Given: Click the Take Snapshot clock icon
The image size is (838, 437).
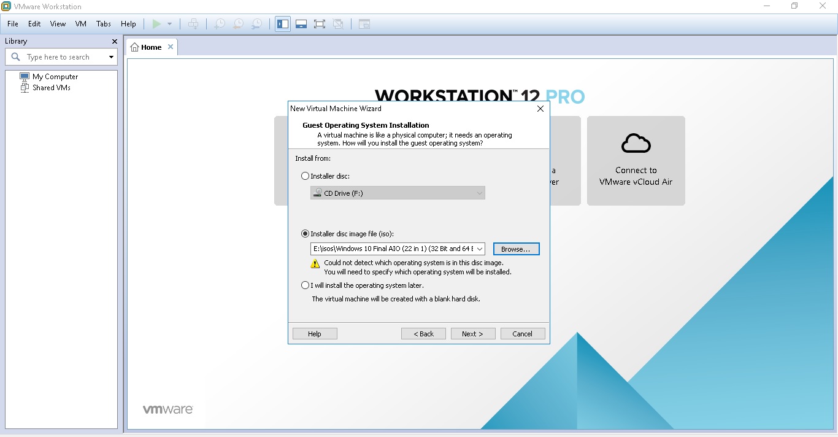Looking at the screenshot, I should coord(219,24).
